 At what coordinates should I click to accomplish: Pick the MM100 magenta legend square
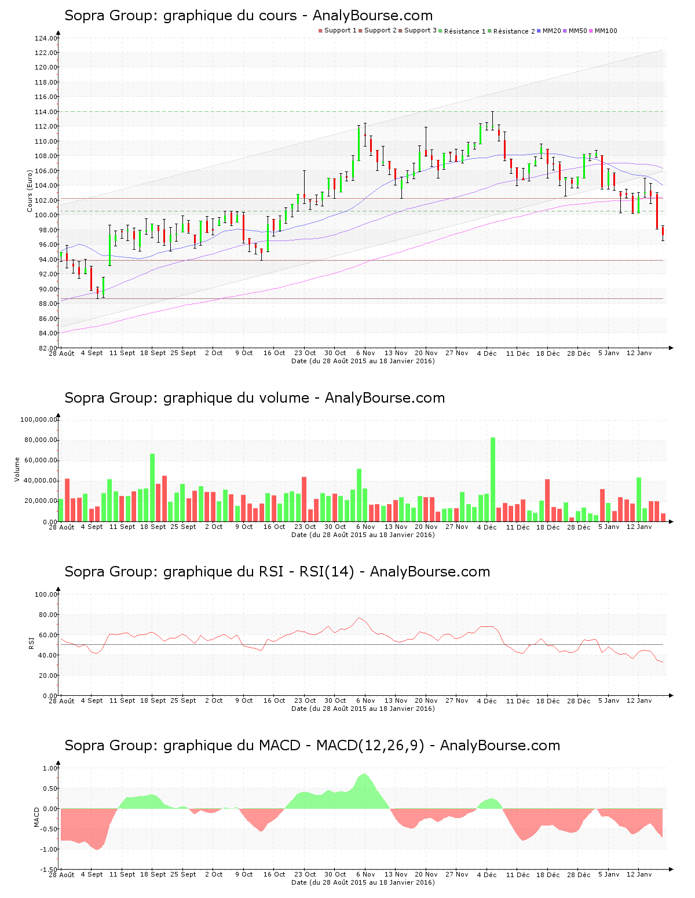coord(591,31)
